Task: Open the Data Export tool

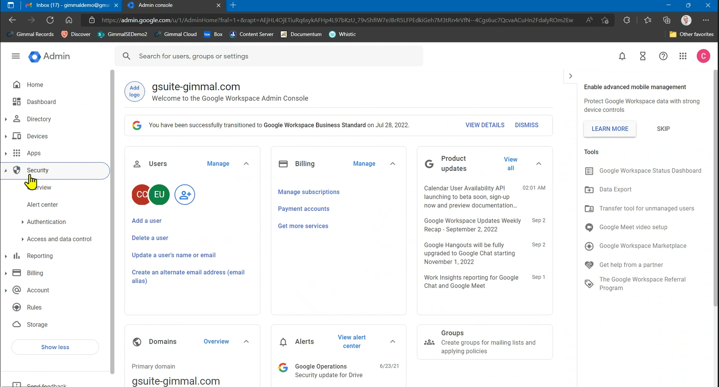Action: tap(615, 190)
